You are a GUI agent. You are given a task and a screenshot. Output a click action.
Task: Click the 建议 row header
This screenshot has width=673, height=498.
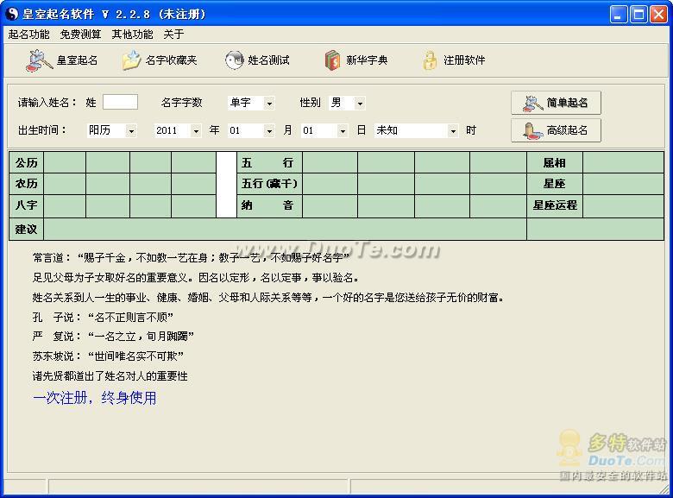click(27, 230)
